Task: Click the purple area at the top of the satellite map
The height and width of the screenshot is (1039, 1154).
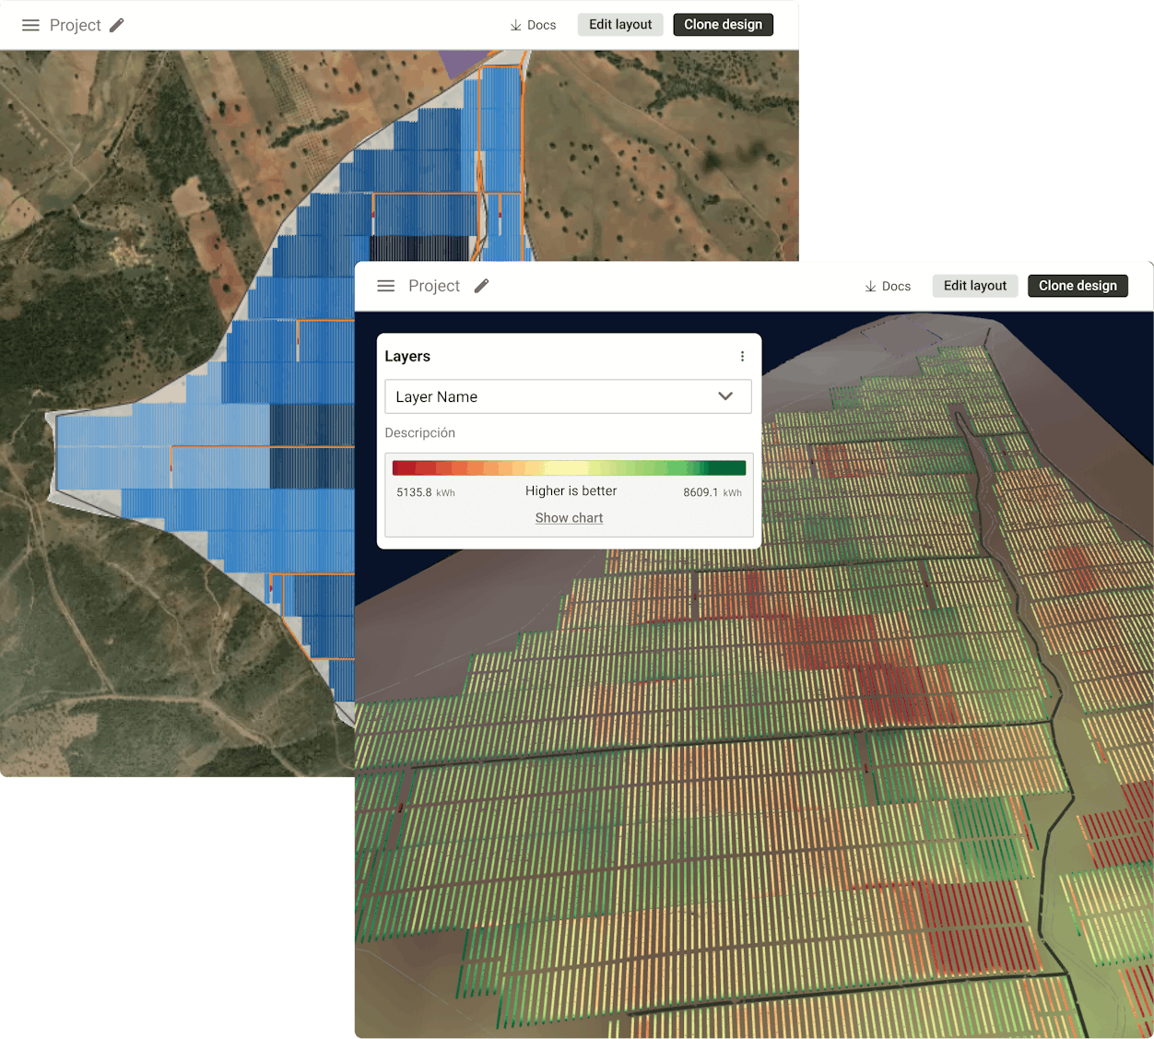Action: tap(459, 63)
